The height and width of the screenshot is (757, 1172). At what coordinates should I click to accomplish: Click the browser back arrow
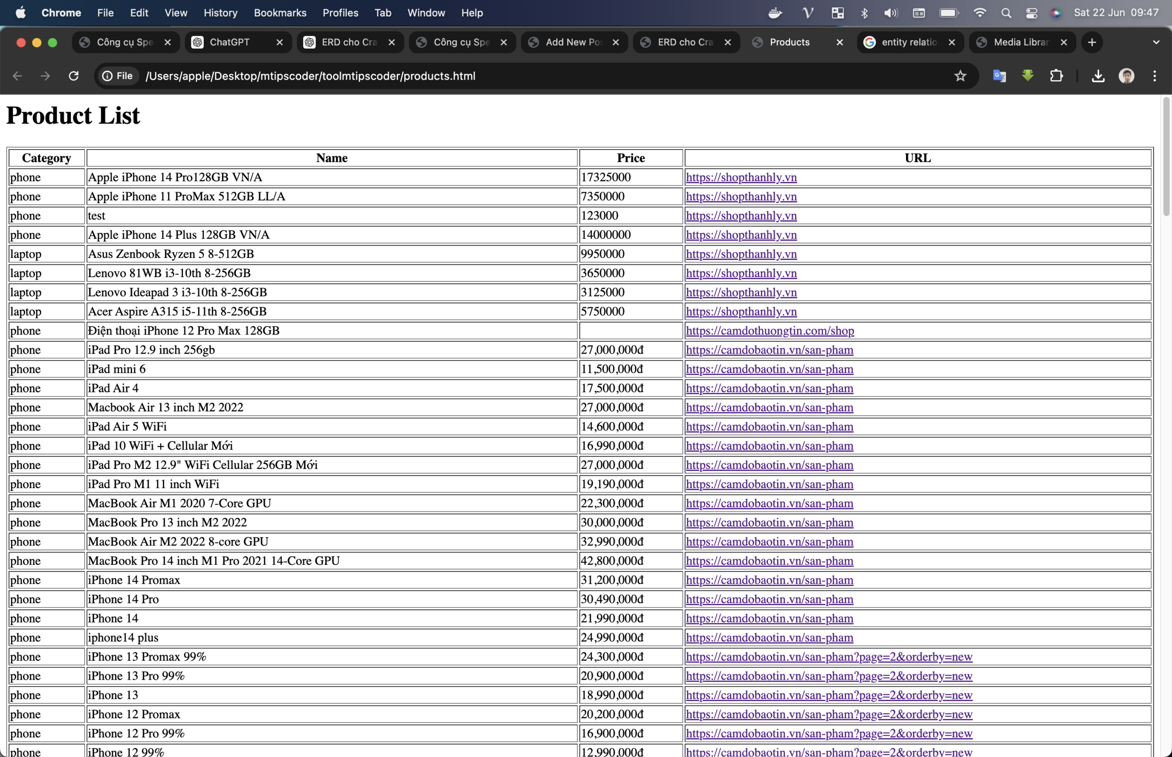coord(17,76)
